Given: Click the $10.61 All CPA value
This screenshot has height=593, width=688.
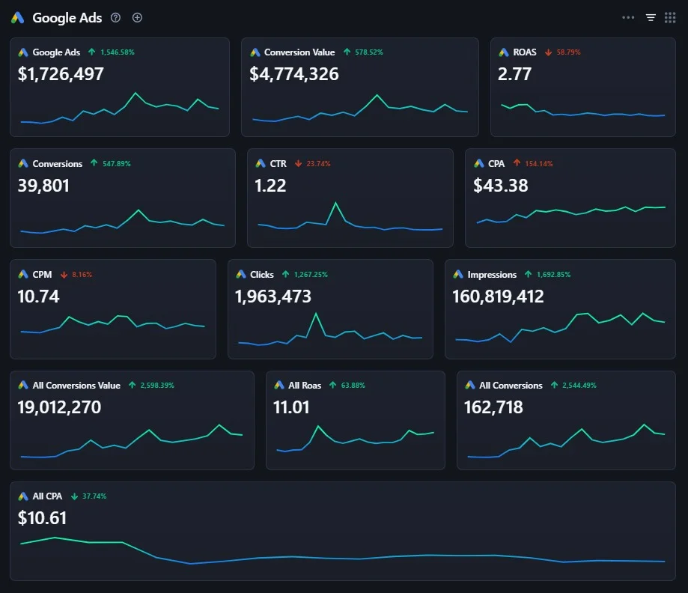Looking at the screenshot, I should (42, 518).
